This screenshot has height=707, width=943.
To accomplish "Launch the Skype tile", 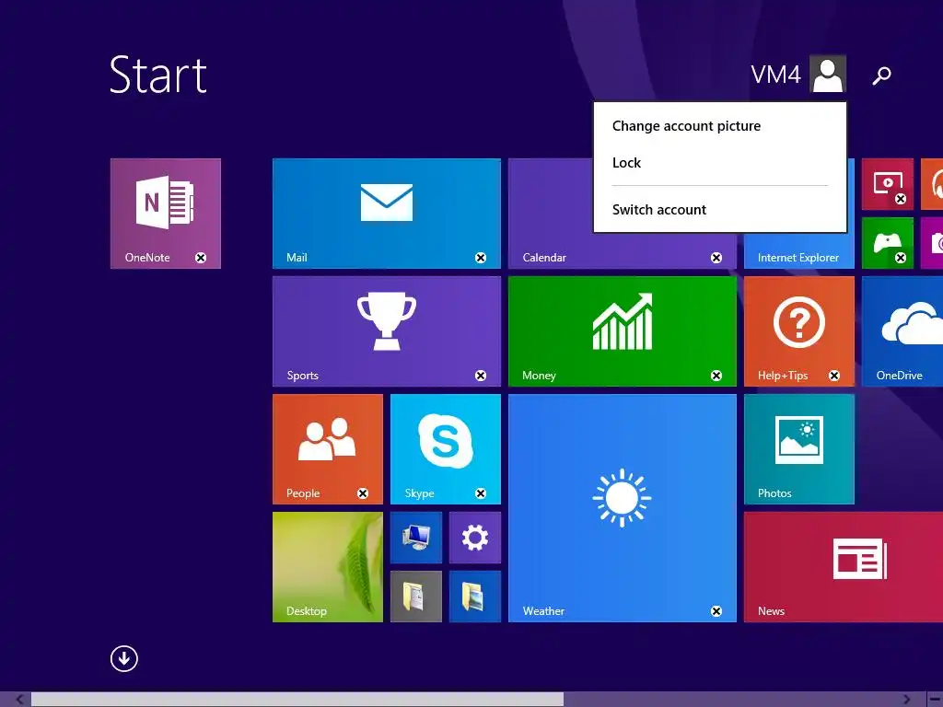I will (x=445, y=449).
